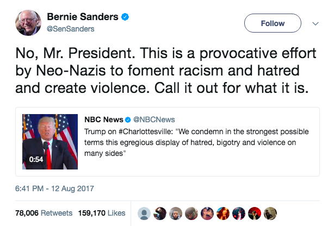Open the 6:41 PM - 12 Aug 2017 timestamp
The height and width of the screenshot is (226, 334).
(54, 189)
